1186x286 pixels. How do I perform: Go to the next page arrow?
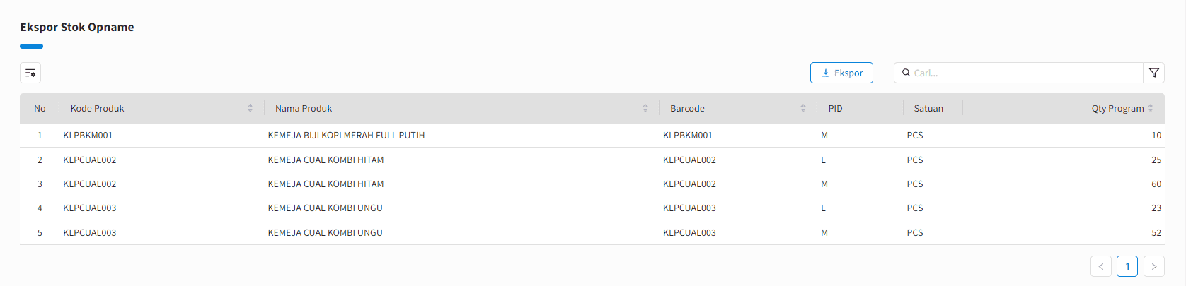1154,266
